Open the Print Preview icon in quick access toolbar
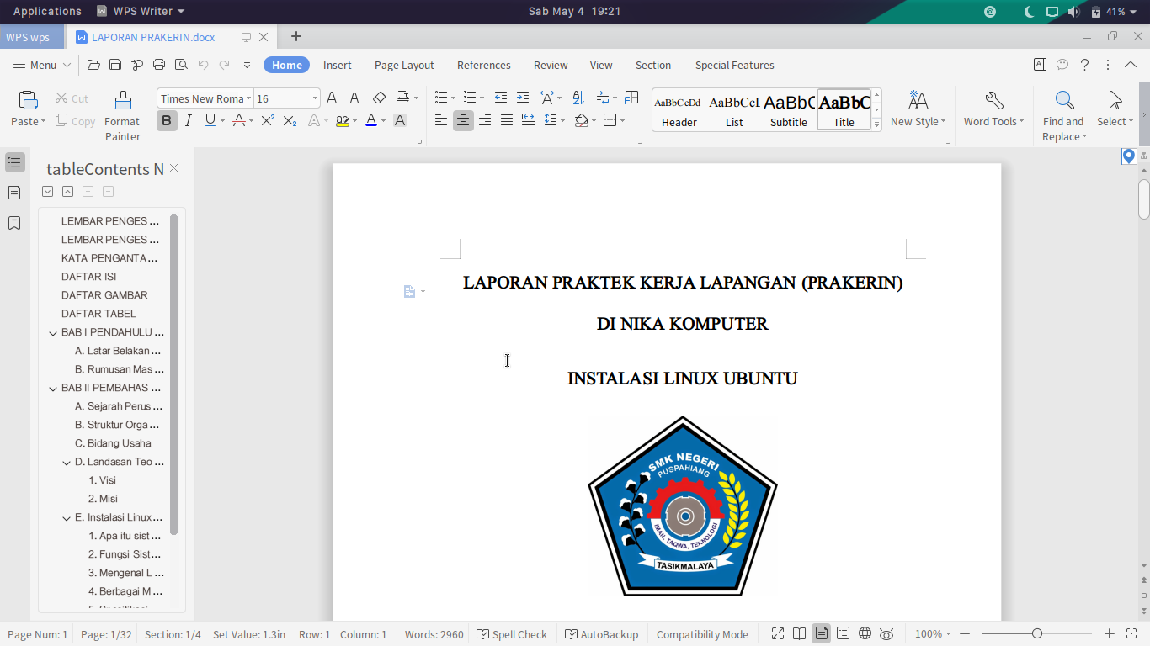This screenshot has width=1150, height=646. pyautogui.click(x=181, y=65)
